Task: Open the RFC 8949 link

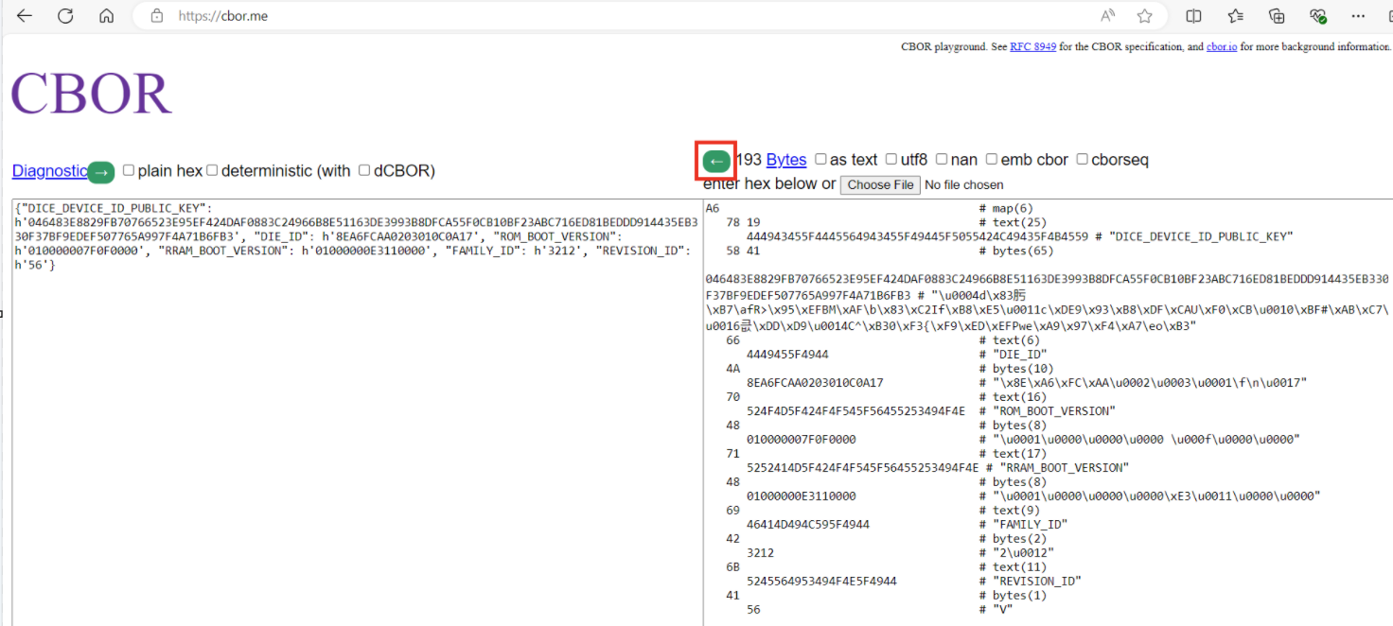Action: point(1032,46)
